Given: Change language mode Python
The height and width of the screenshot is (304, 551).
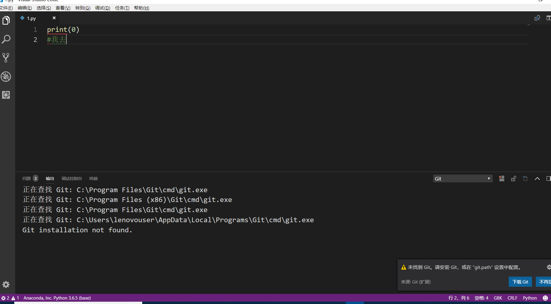Looking at the screenshot, I should point(530,298).
